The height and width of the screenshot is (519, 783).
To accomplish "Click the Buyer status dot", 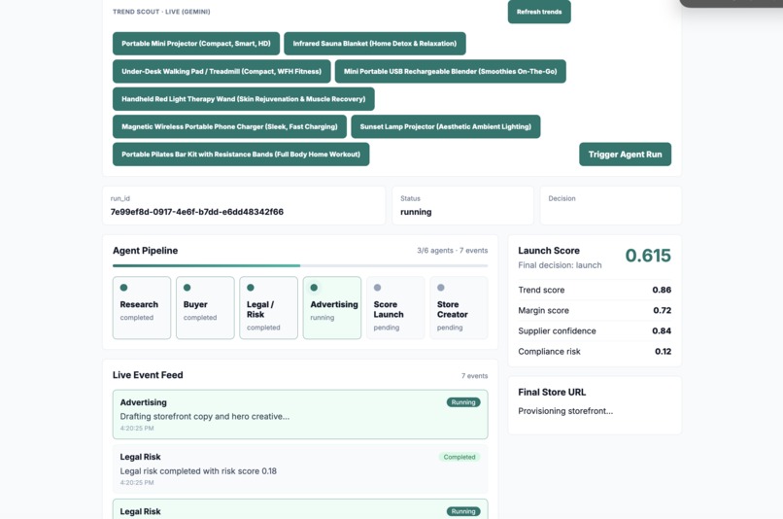I will coord(187,288).
